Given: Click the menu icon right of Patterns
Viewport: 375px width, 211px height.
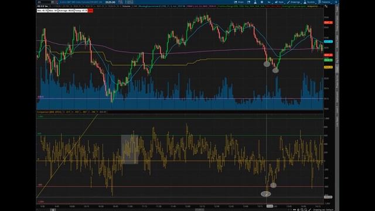Looking at the screenshot, I should pyautogui.click(x=336, y=2).
